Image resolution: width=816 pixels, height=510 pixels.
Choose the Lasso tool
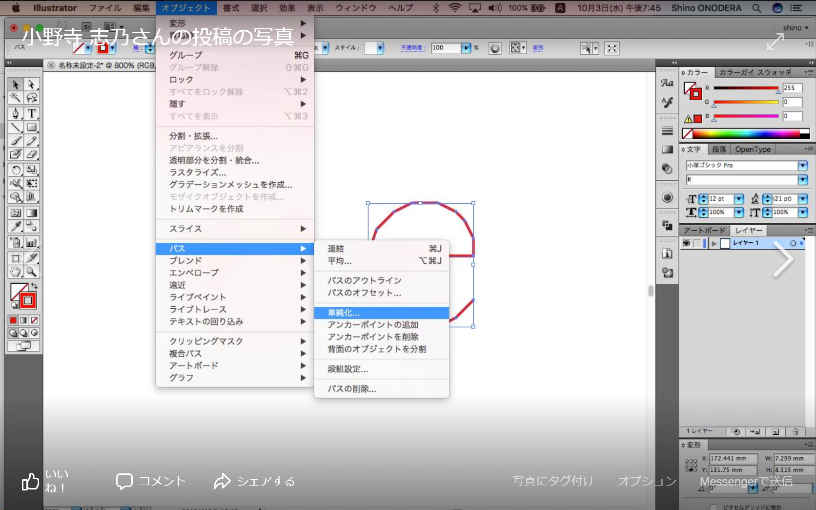(32, 98)
